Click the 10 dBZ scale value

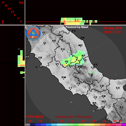tap(62, 121)
